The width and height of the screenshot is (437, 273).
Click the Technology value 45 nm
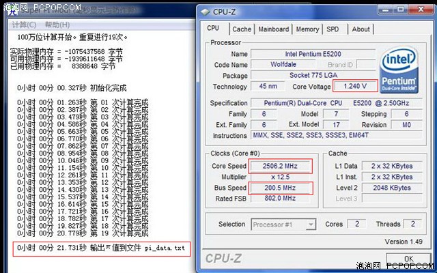[x=268, y=86]
